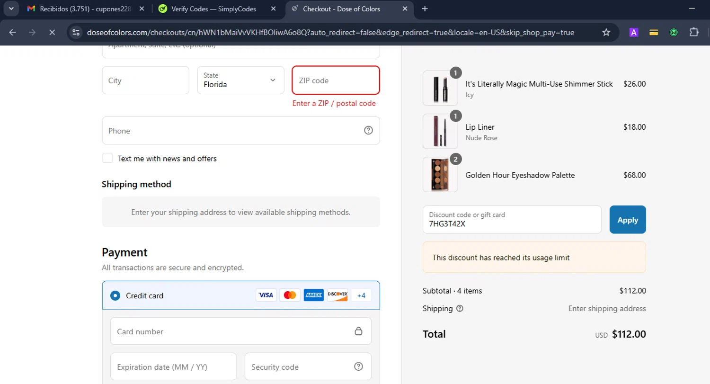Click the Lip Liner product thumbnail
Screen dimensions: 710x384
point(440,131)
